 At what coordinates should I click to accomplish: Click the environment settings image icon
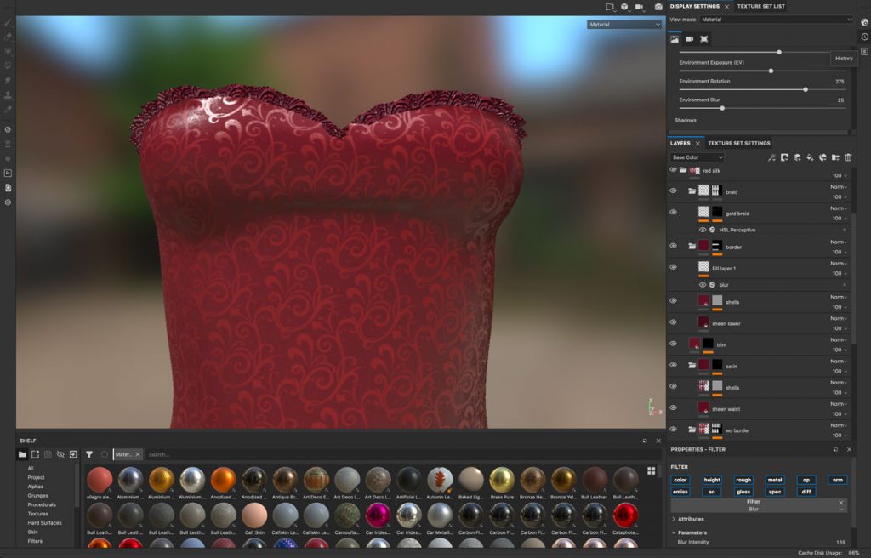[x=675, y=39]
